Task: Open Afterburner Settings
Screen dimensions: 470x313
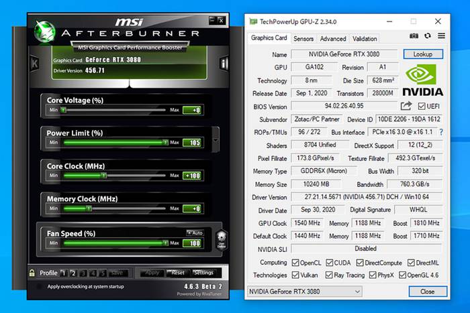Action: 203,273
